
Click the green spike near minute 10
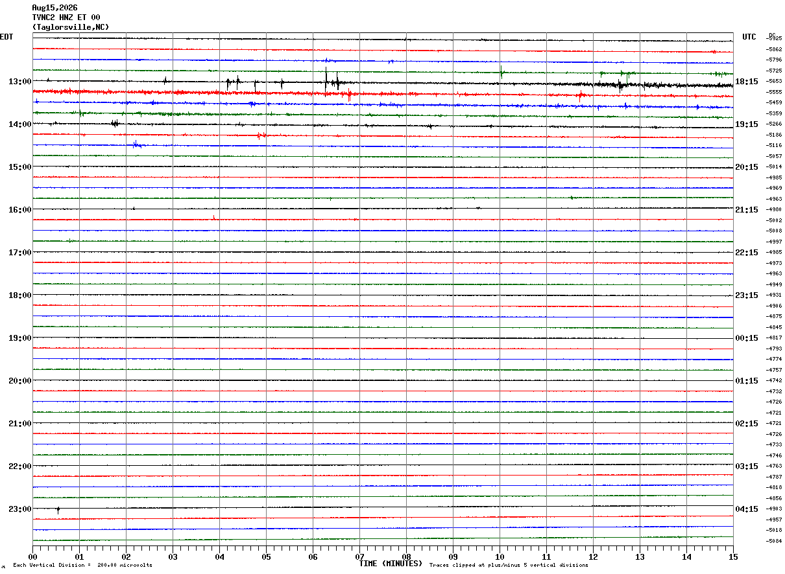click(x=501, y=71)
